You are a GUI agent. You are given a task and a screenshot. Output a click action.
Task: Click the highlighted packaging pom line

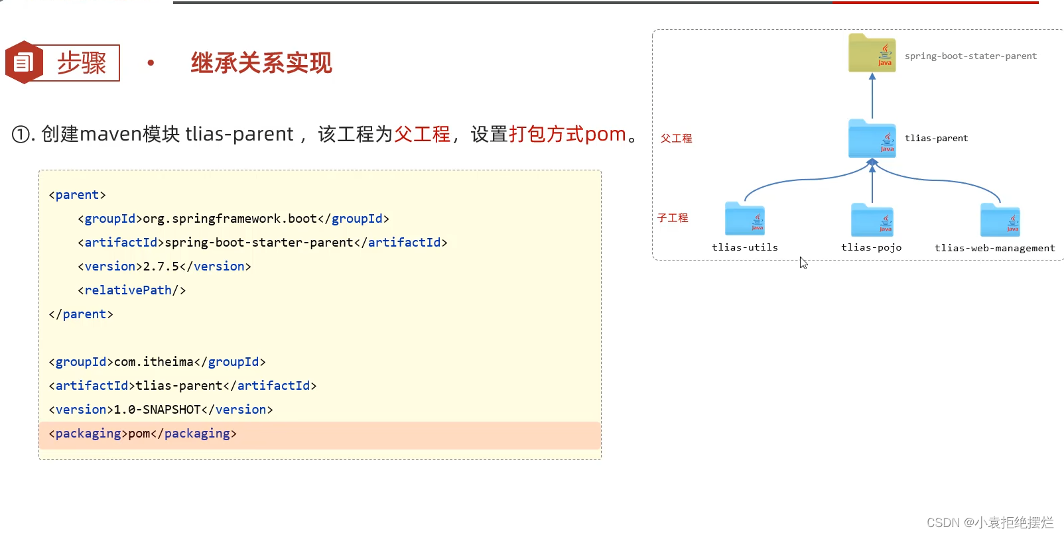(320, 434)
